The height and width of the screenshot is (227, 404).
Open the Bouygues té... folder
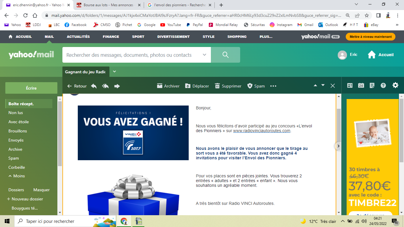(x=25, y=208)
